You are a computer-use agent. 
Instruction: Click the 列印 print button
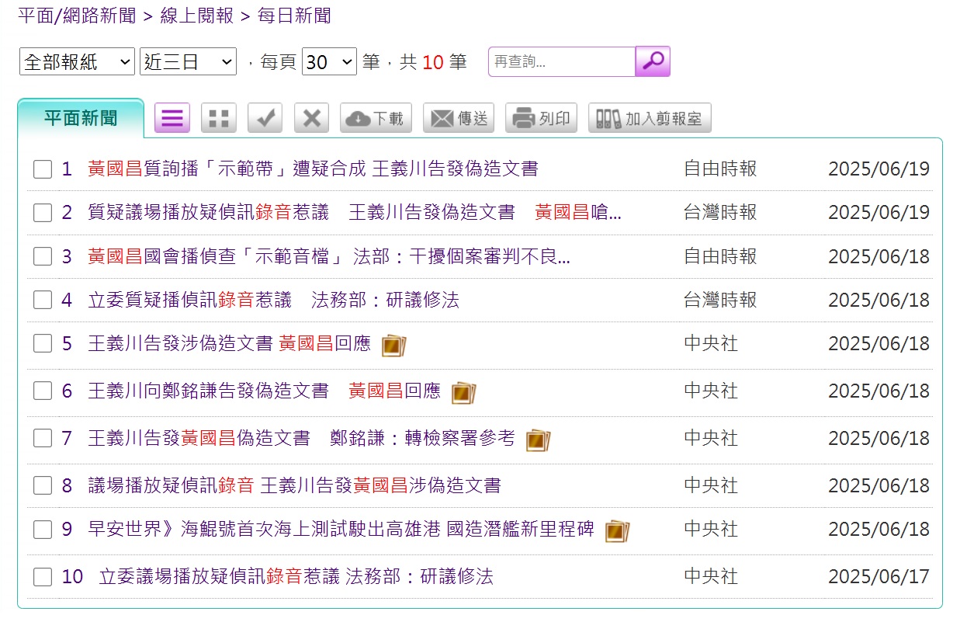pos(542,118)
